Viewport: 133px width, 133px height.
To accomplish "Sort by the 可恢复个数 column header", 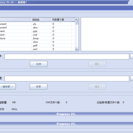I will pyautogui.click(x=61, y=20).
